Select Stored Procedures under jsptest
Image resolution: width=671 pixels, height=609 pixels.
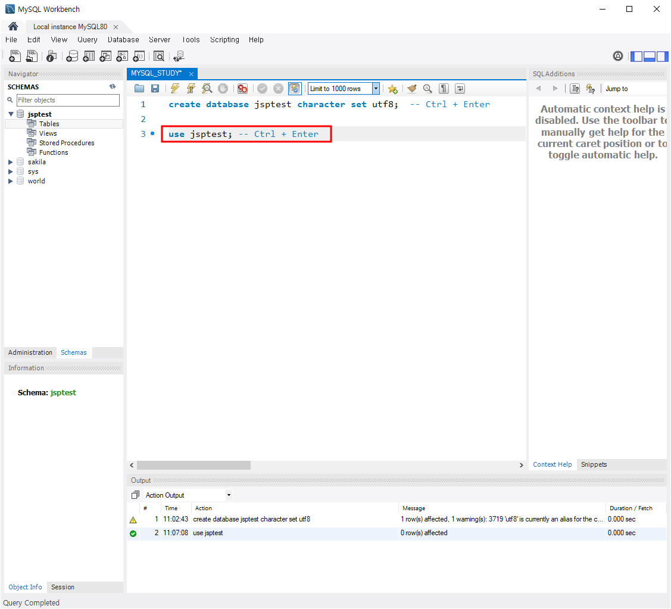66,143
